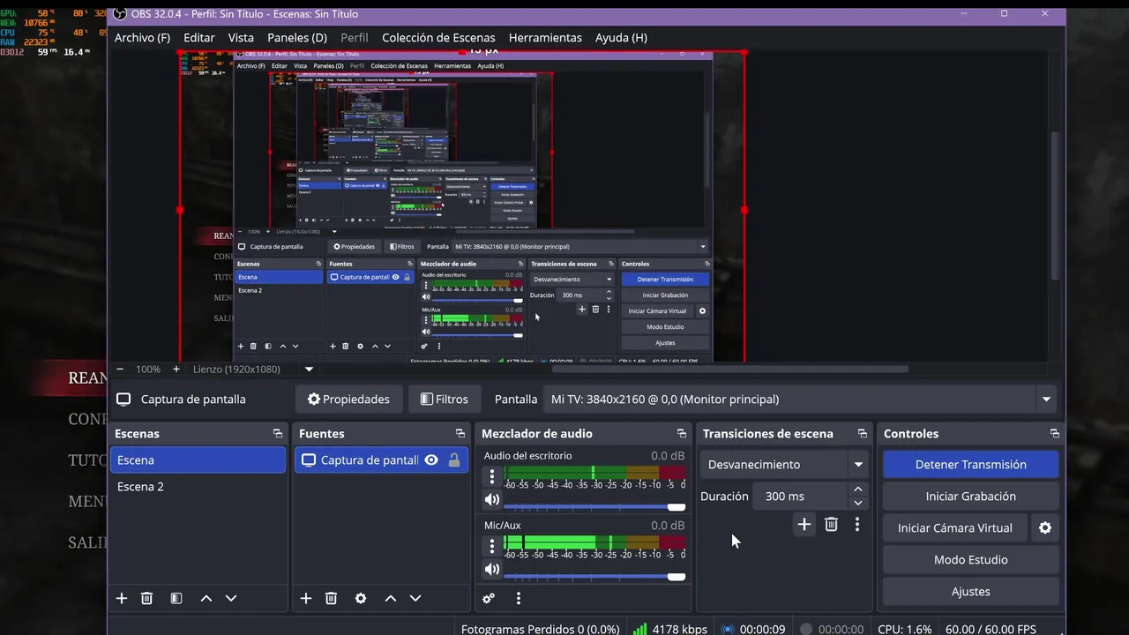Undock the Mezclador de audio panel
Screen dimensions: 1129x635
pos(682,434)
